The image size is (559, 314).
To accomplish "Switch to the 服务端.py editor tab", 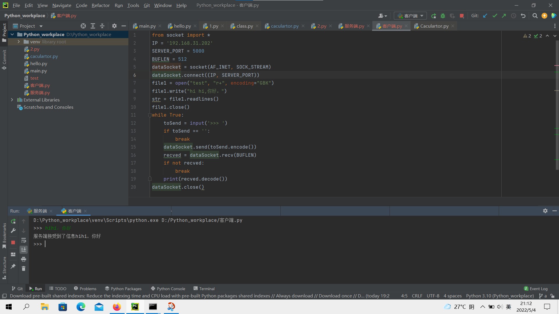I will pyautogui.click(x=354, y=26).
